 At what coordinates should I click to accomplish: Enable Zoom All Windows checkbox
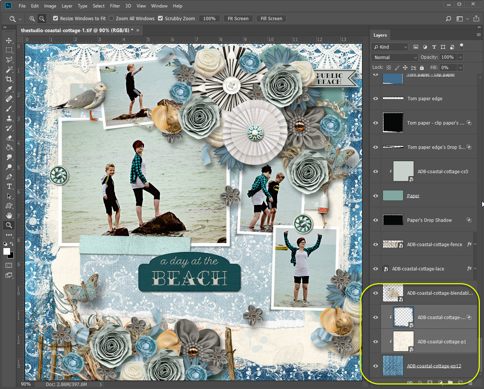tap(111, 18)
